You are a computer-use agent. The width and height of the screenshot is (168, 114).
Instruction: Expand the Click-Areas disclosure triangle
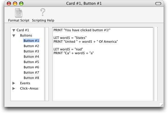click(x=14, y=88)
